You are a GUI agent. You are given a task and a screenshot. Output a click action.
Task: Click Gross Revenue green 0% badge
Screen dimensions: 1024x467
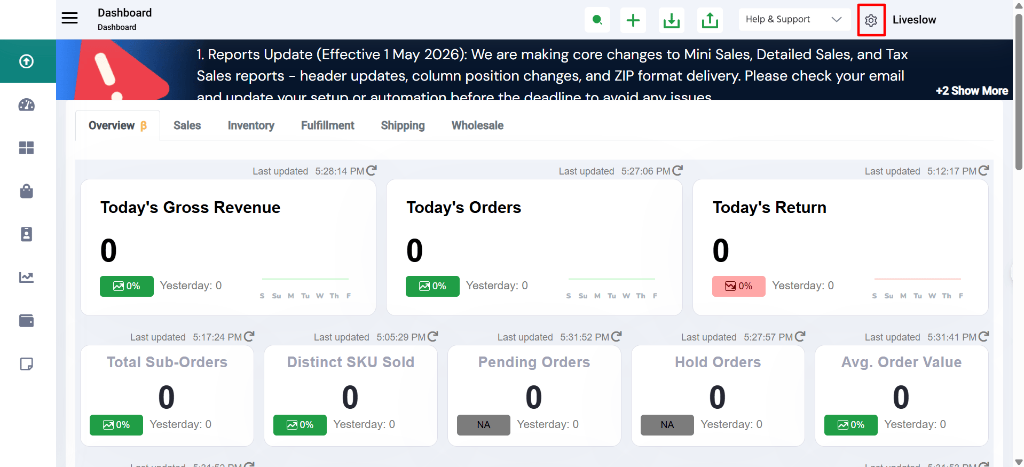(x=127, y=286)
